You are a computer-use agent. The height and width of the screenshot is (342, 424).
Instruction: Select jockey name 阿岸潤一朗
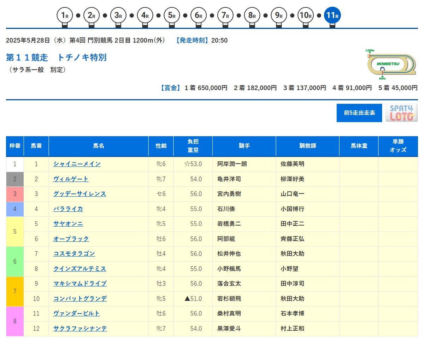[x=232, y=164]
